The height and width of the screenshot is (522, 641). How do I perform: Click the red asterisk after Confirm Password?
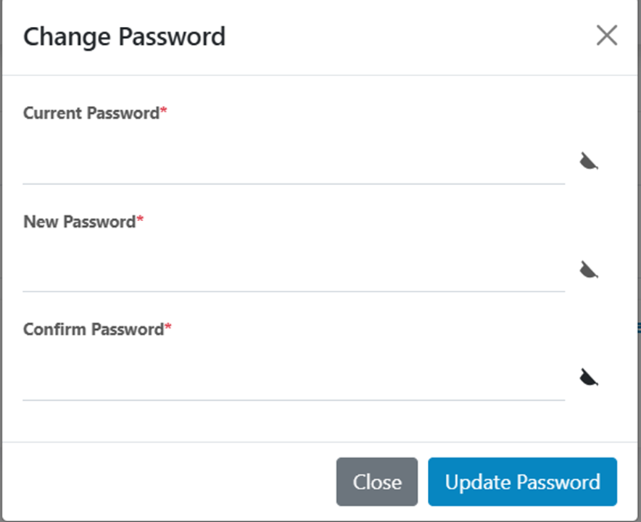pos(168,328)
